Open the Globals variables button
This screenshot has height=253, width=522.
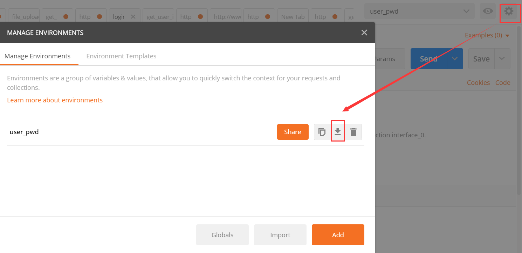(x=222, y=235)
